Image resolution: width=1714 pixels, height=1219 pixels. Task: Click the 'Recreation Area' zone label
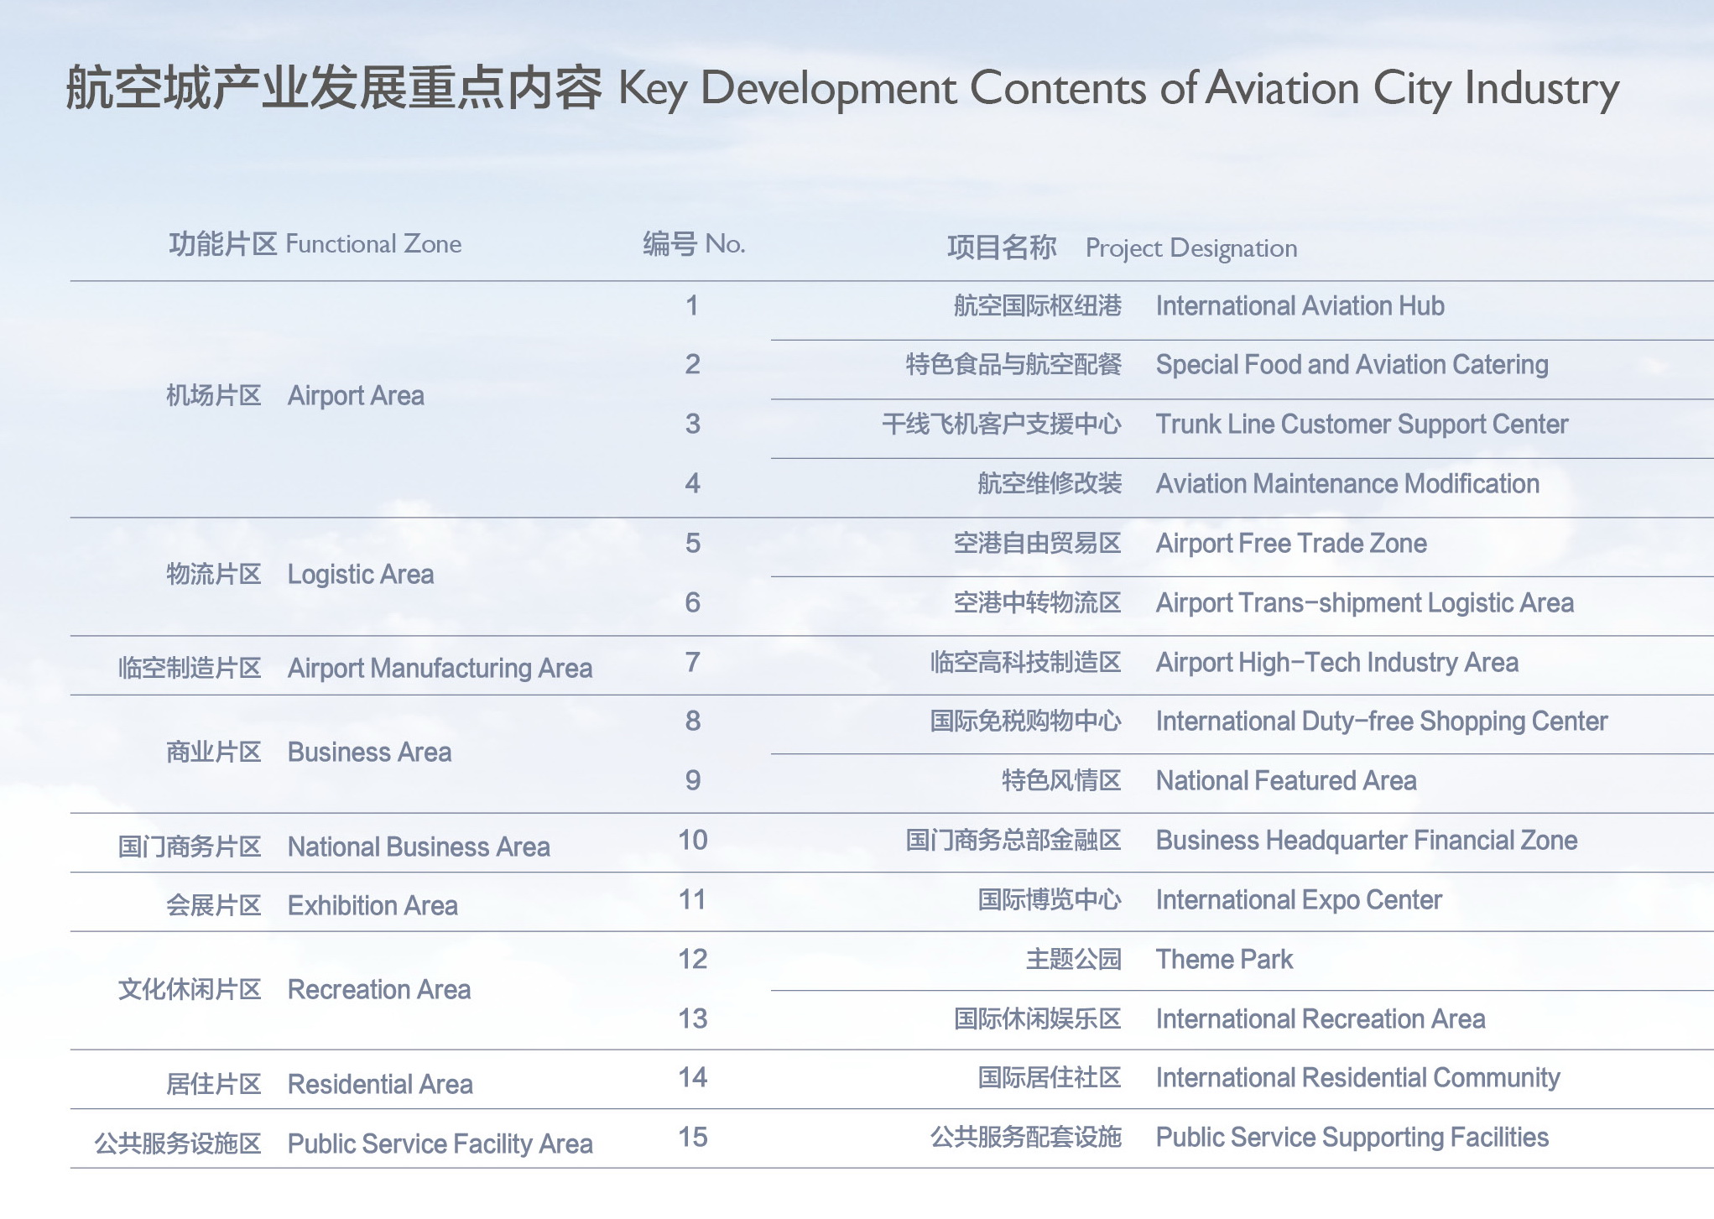click(378, 990)
